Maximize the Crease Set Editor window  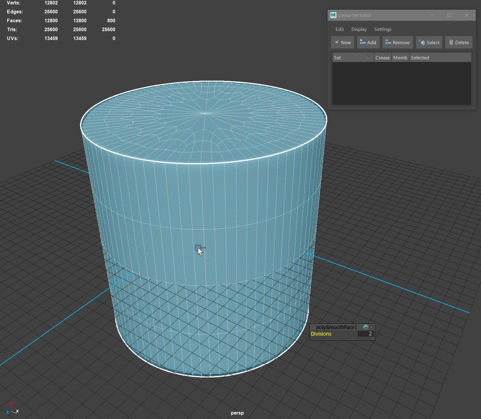449,15
